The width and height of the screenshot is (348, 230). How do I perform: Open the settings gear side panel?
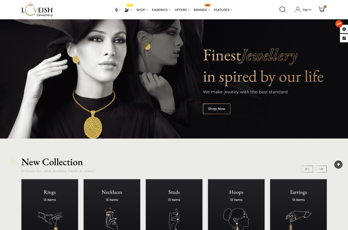344,29
